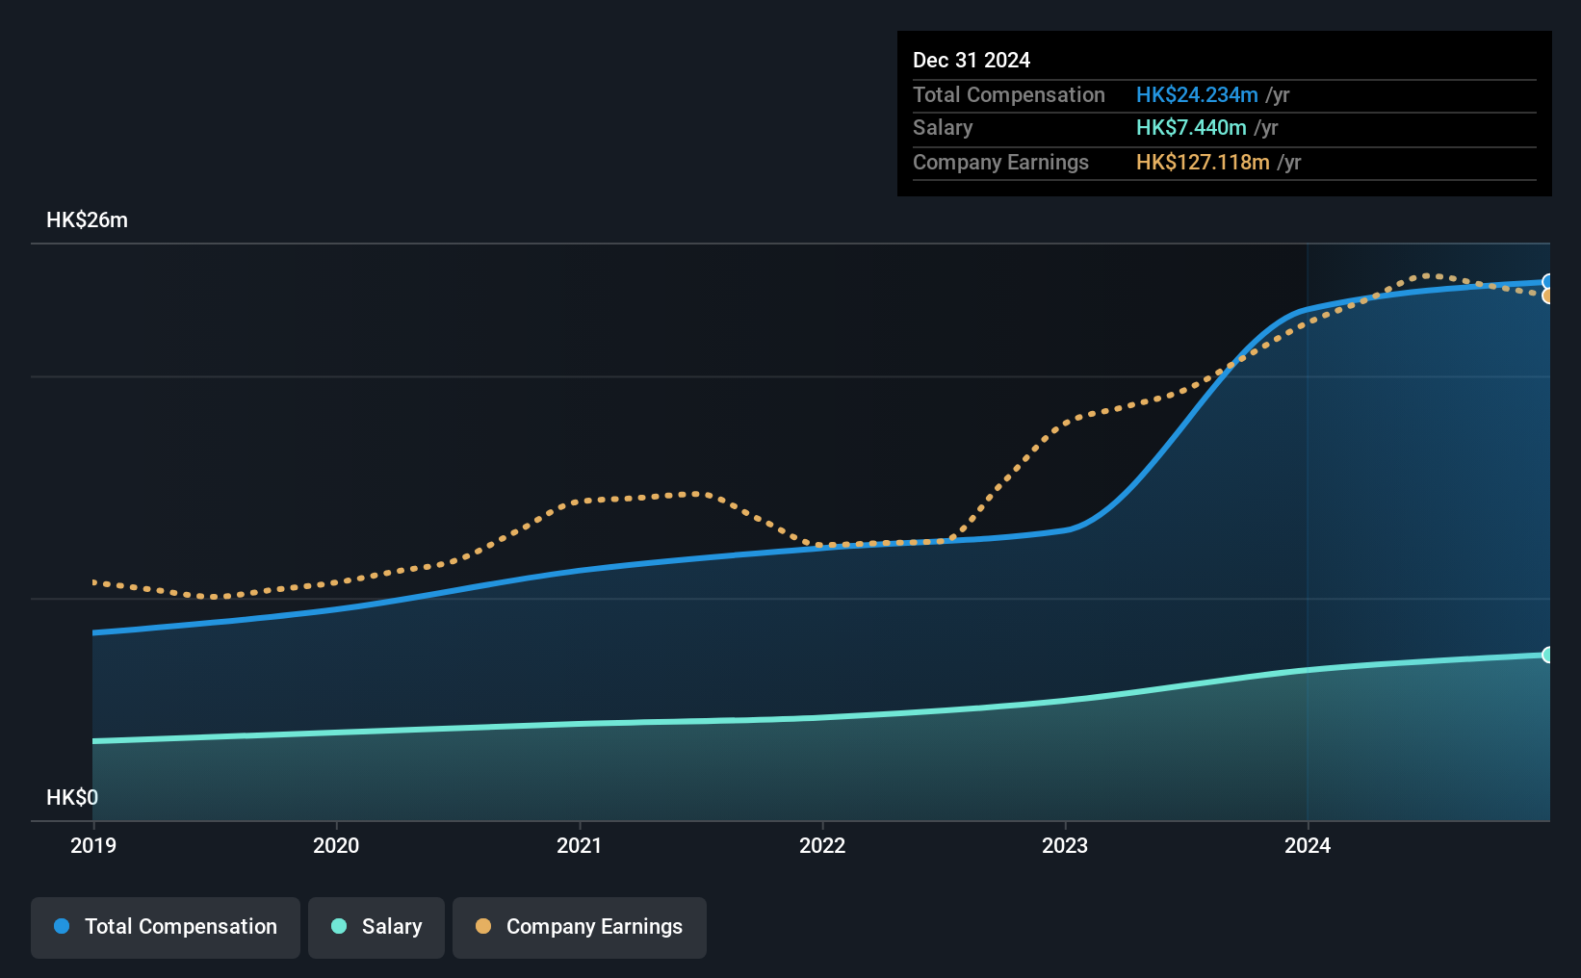Toggle the Total Compensation legend button
Image resolution: width=1581 pixels, height=978 pixels.
point(166,927)
